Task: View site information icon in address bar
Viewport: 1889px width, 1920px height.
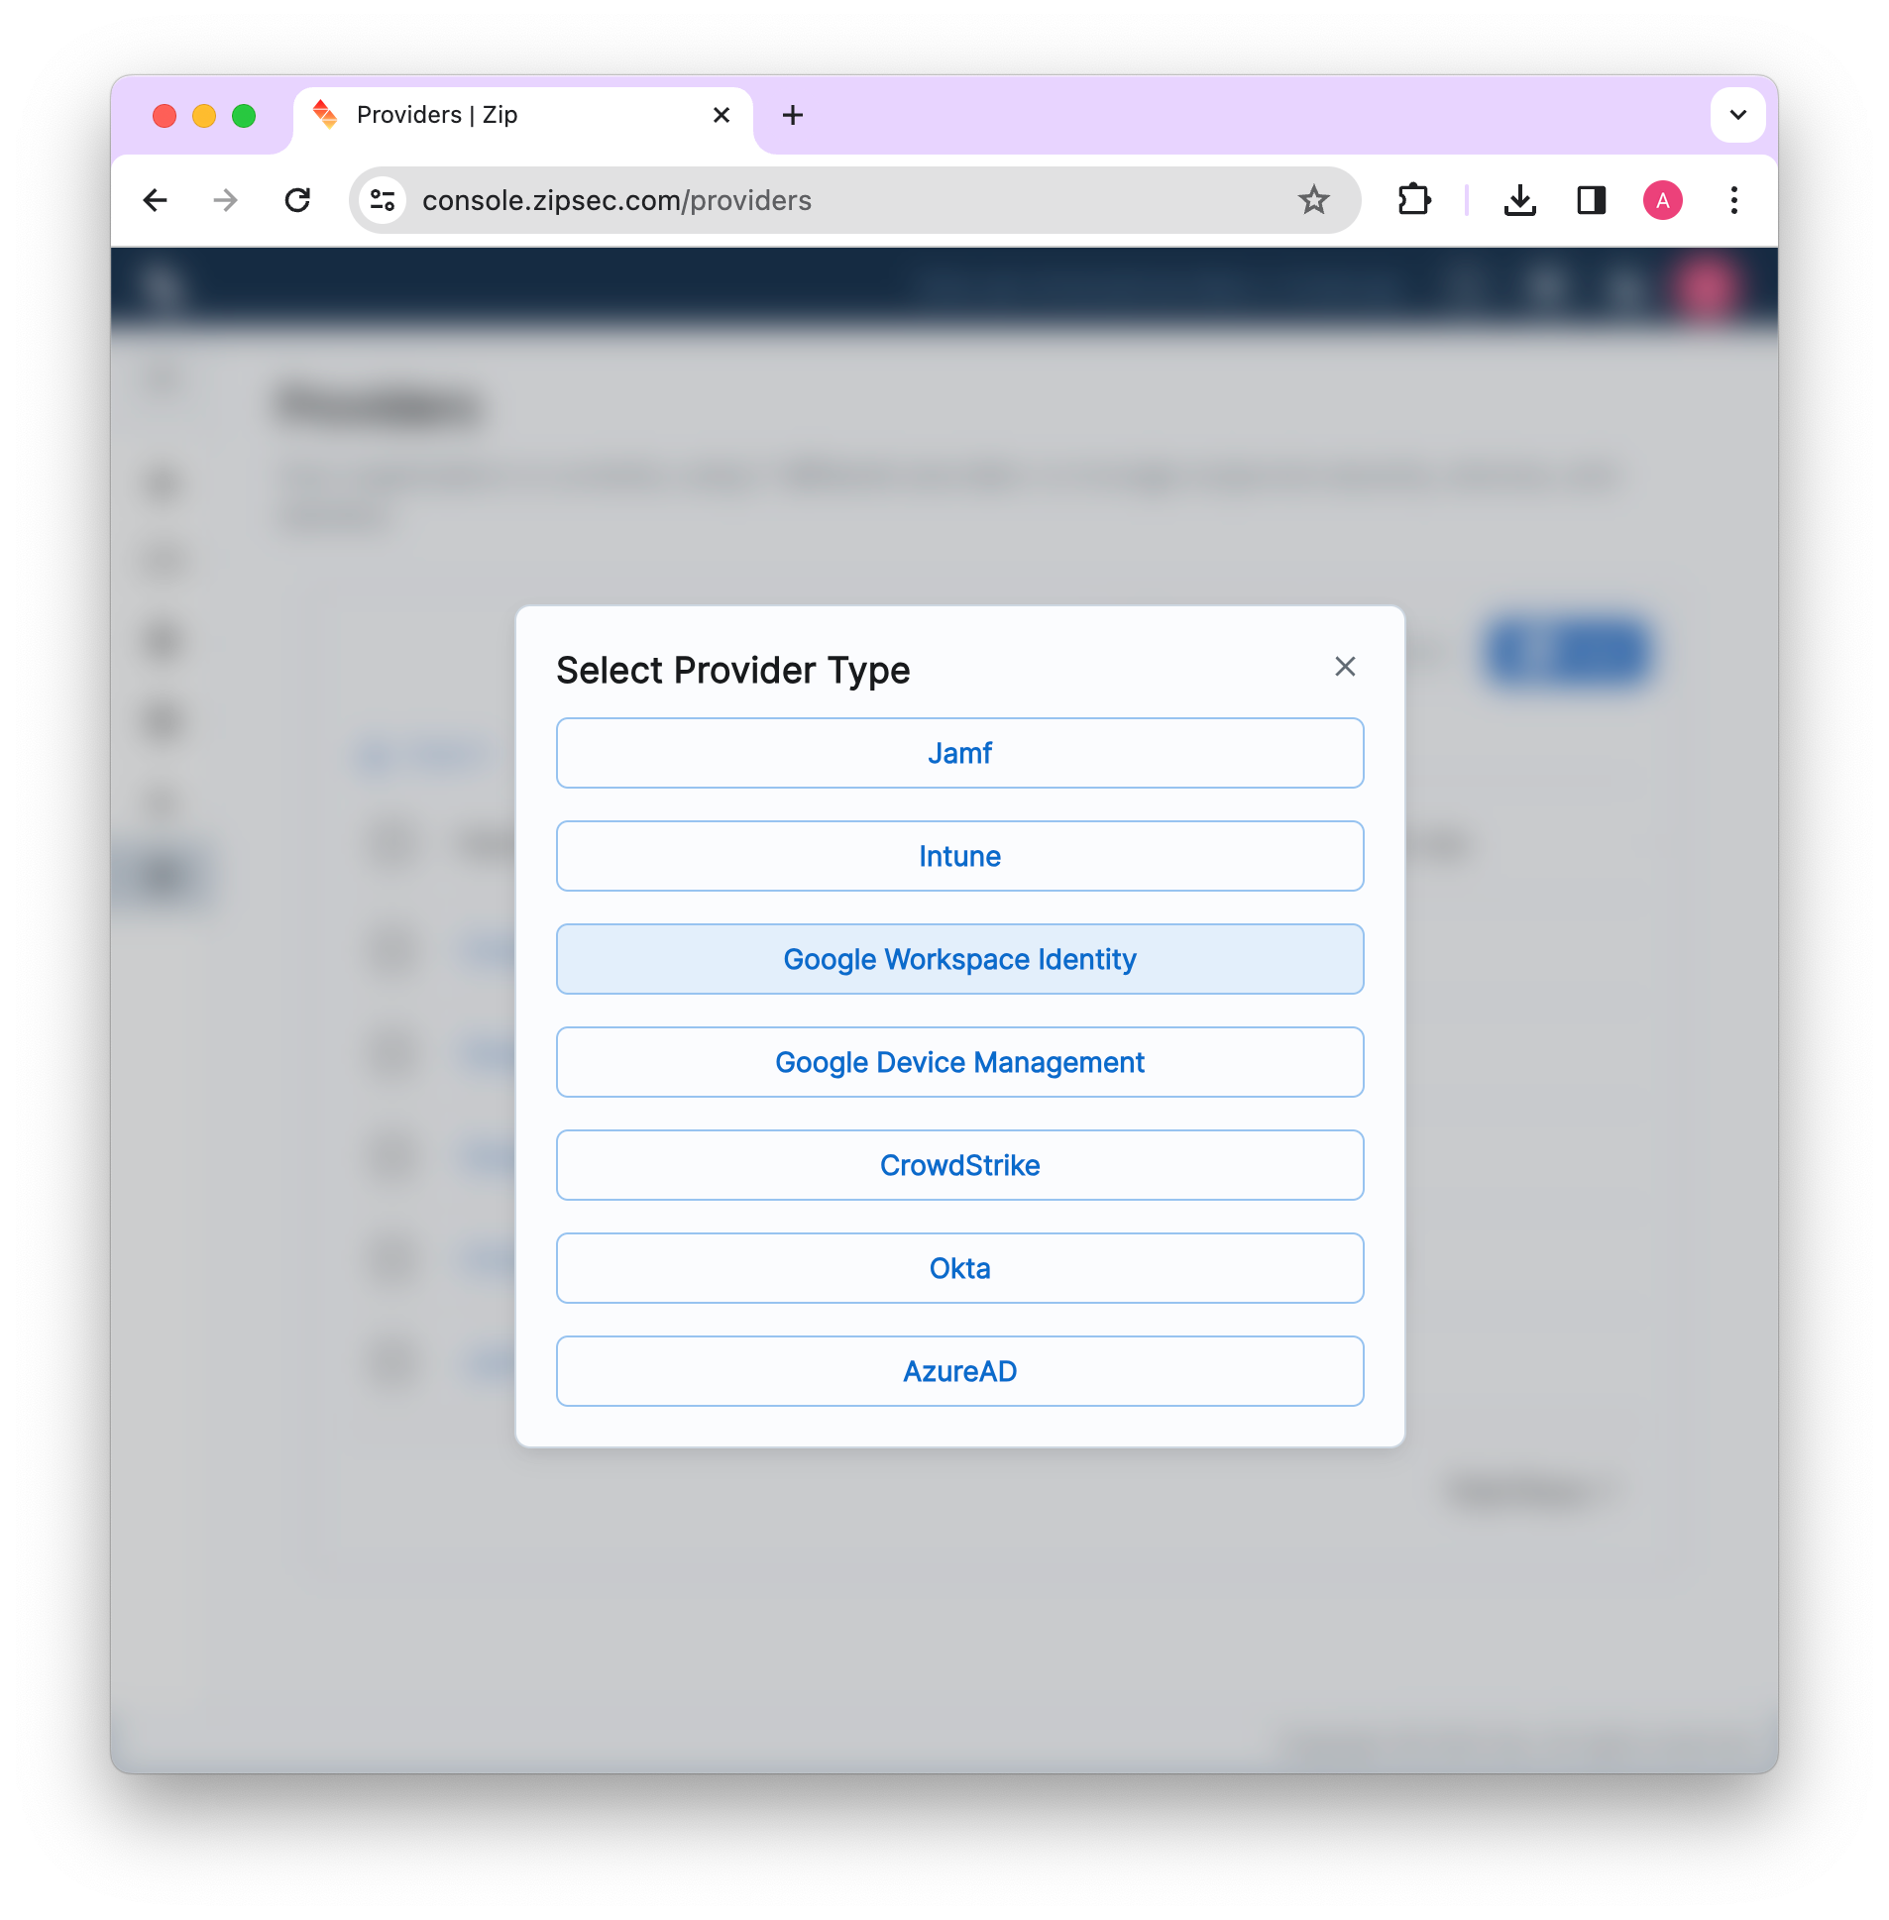Action: point(383,200)
